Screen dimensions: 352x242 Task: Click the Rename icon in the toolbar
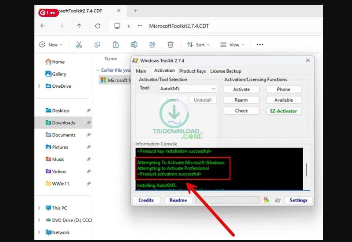134,44
